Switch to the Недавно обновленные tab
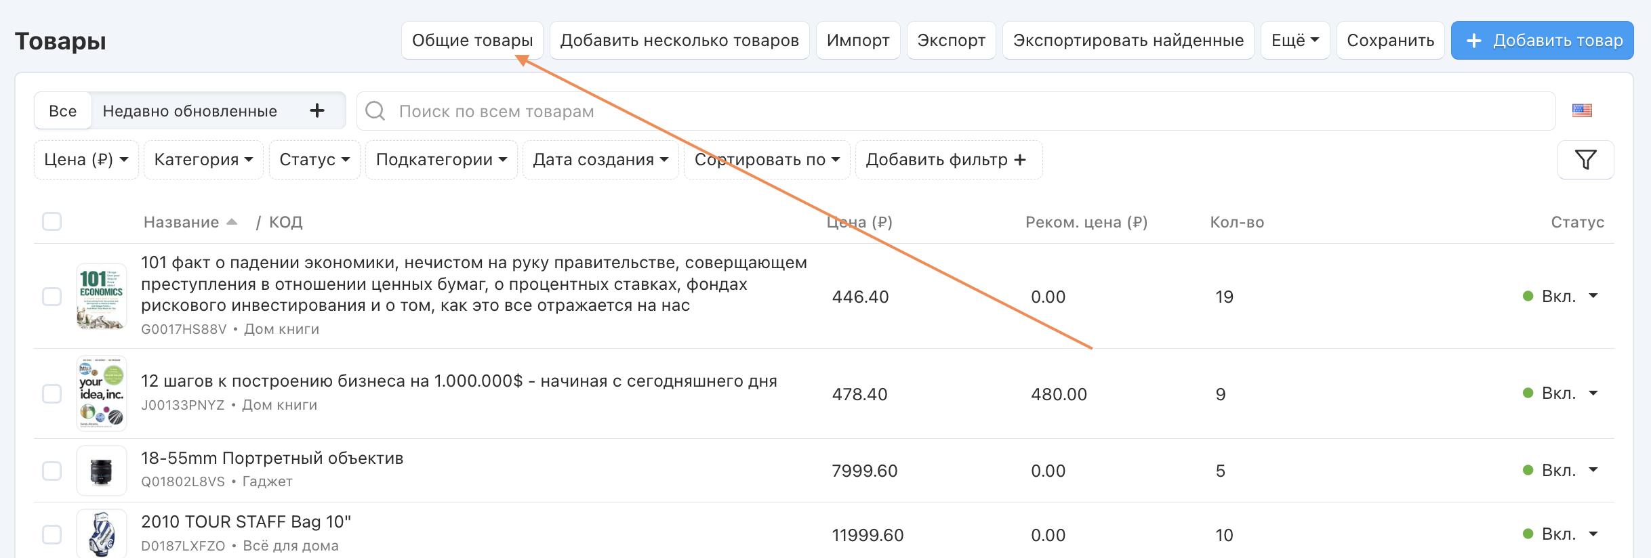 pyautogui.click(x=190, y=111)
